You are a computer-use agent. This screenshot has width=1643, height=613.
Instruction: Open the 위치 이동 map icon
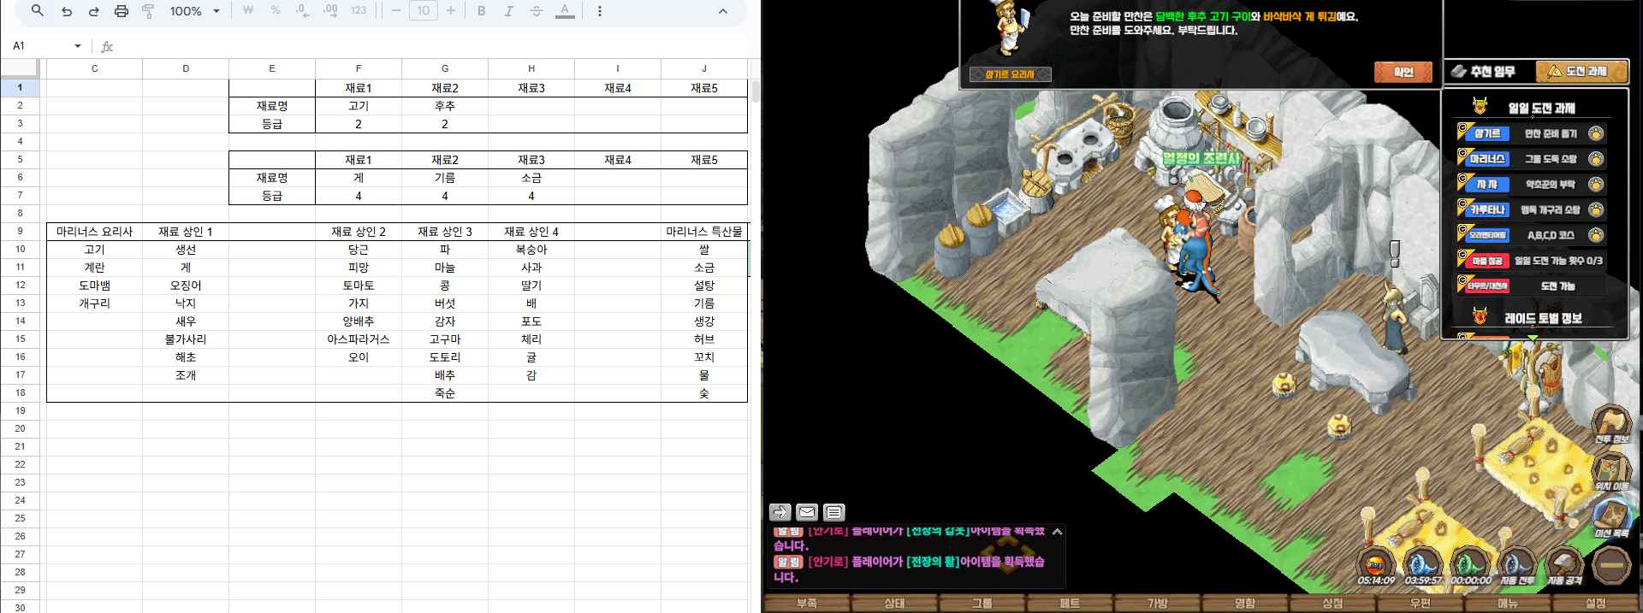click(1610, 470)
